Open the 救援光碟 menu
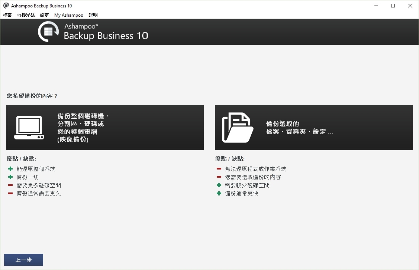Image resolution: width=419 pixels, height=270 pixels. (26, 15)
